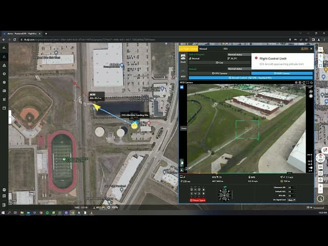The height and width of the screenshot is (246, 328).
Task: Zoom in the map with plus button
Action: (320, 186)
